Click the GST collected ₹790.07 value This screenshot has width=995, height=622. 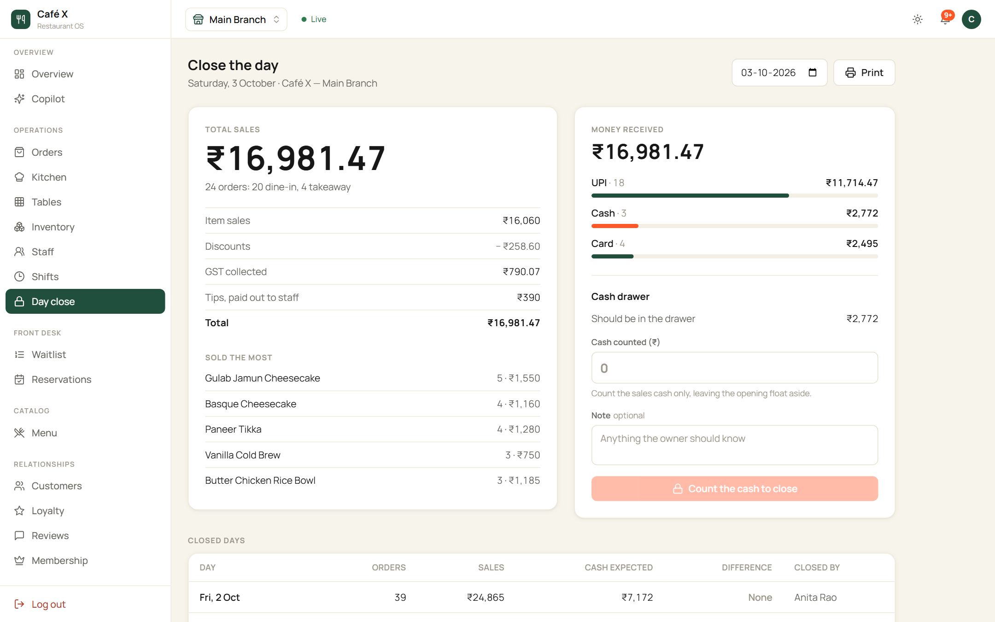pyautogui.click(x=521, y=271)
